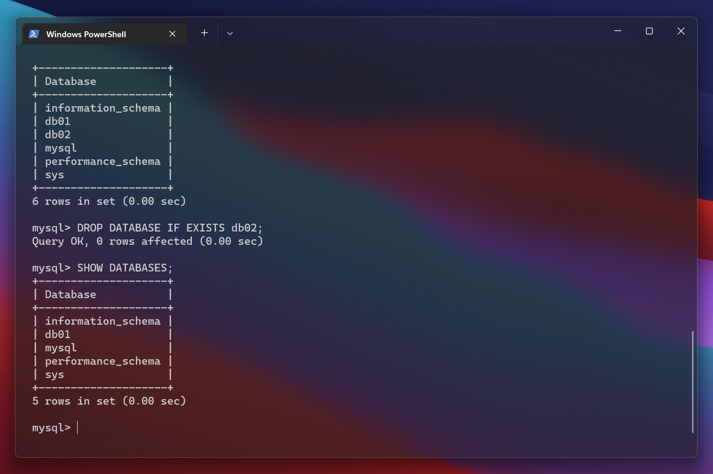Click the SHOW DATABASES; command text

tap(125, 267)
